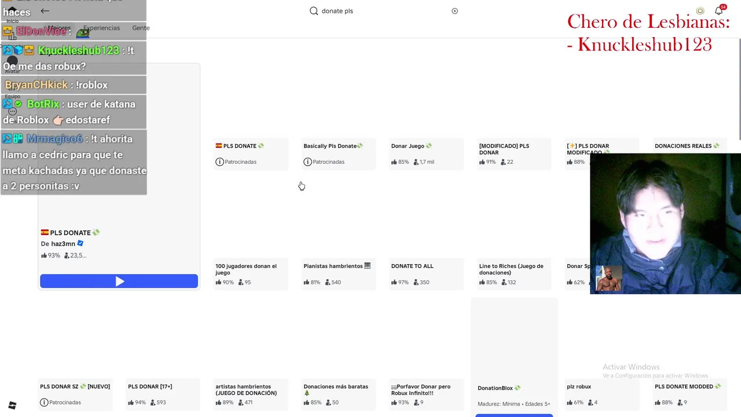Play the featured PLS DONATE game
This screenshot has width=741, height=417.
[119, 281]
